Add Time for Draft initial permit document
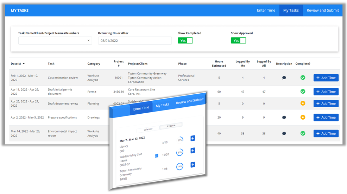 326,92
